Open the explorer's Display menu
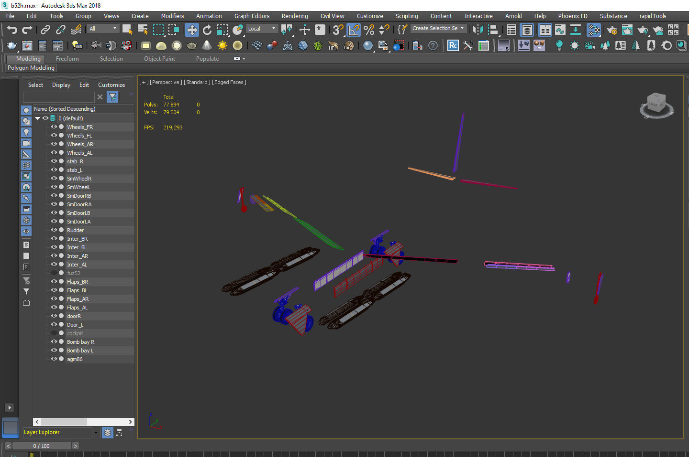 (61, 85)
